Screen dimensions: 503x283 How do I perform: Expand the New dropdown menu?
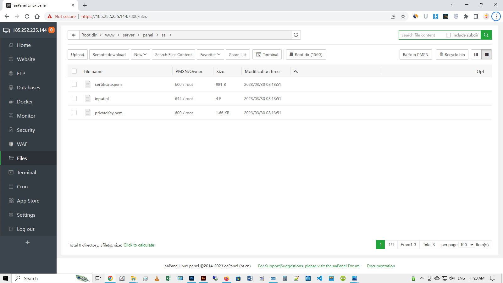(140, 55)
